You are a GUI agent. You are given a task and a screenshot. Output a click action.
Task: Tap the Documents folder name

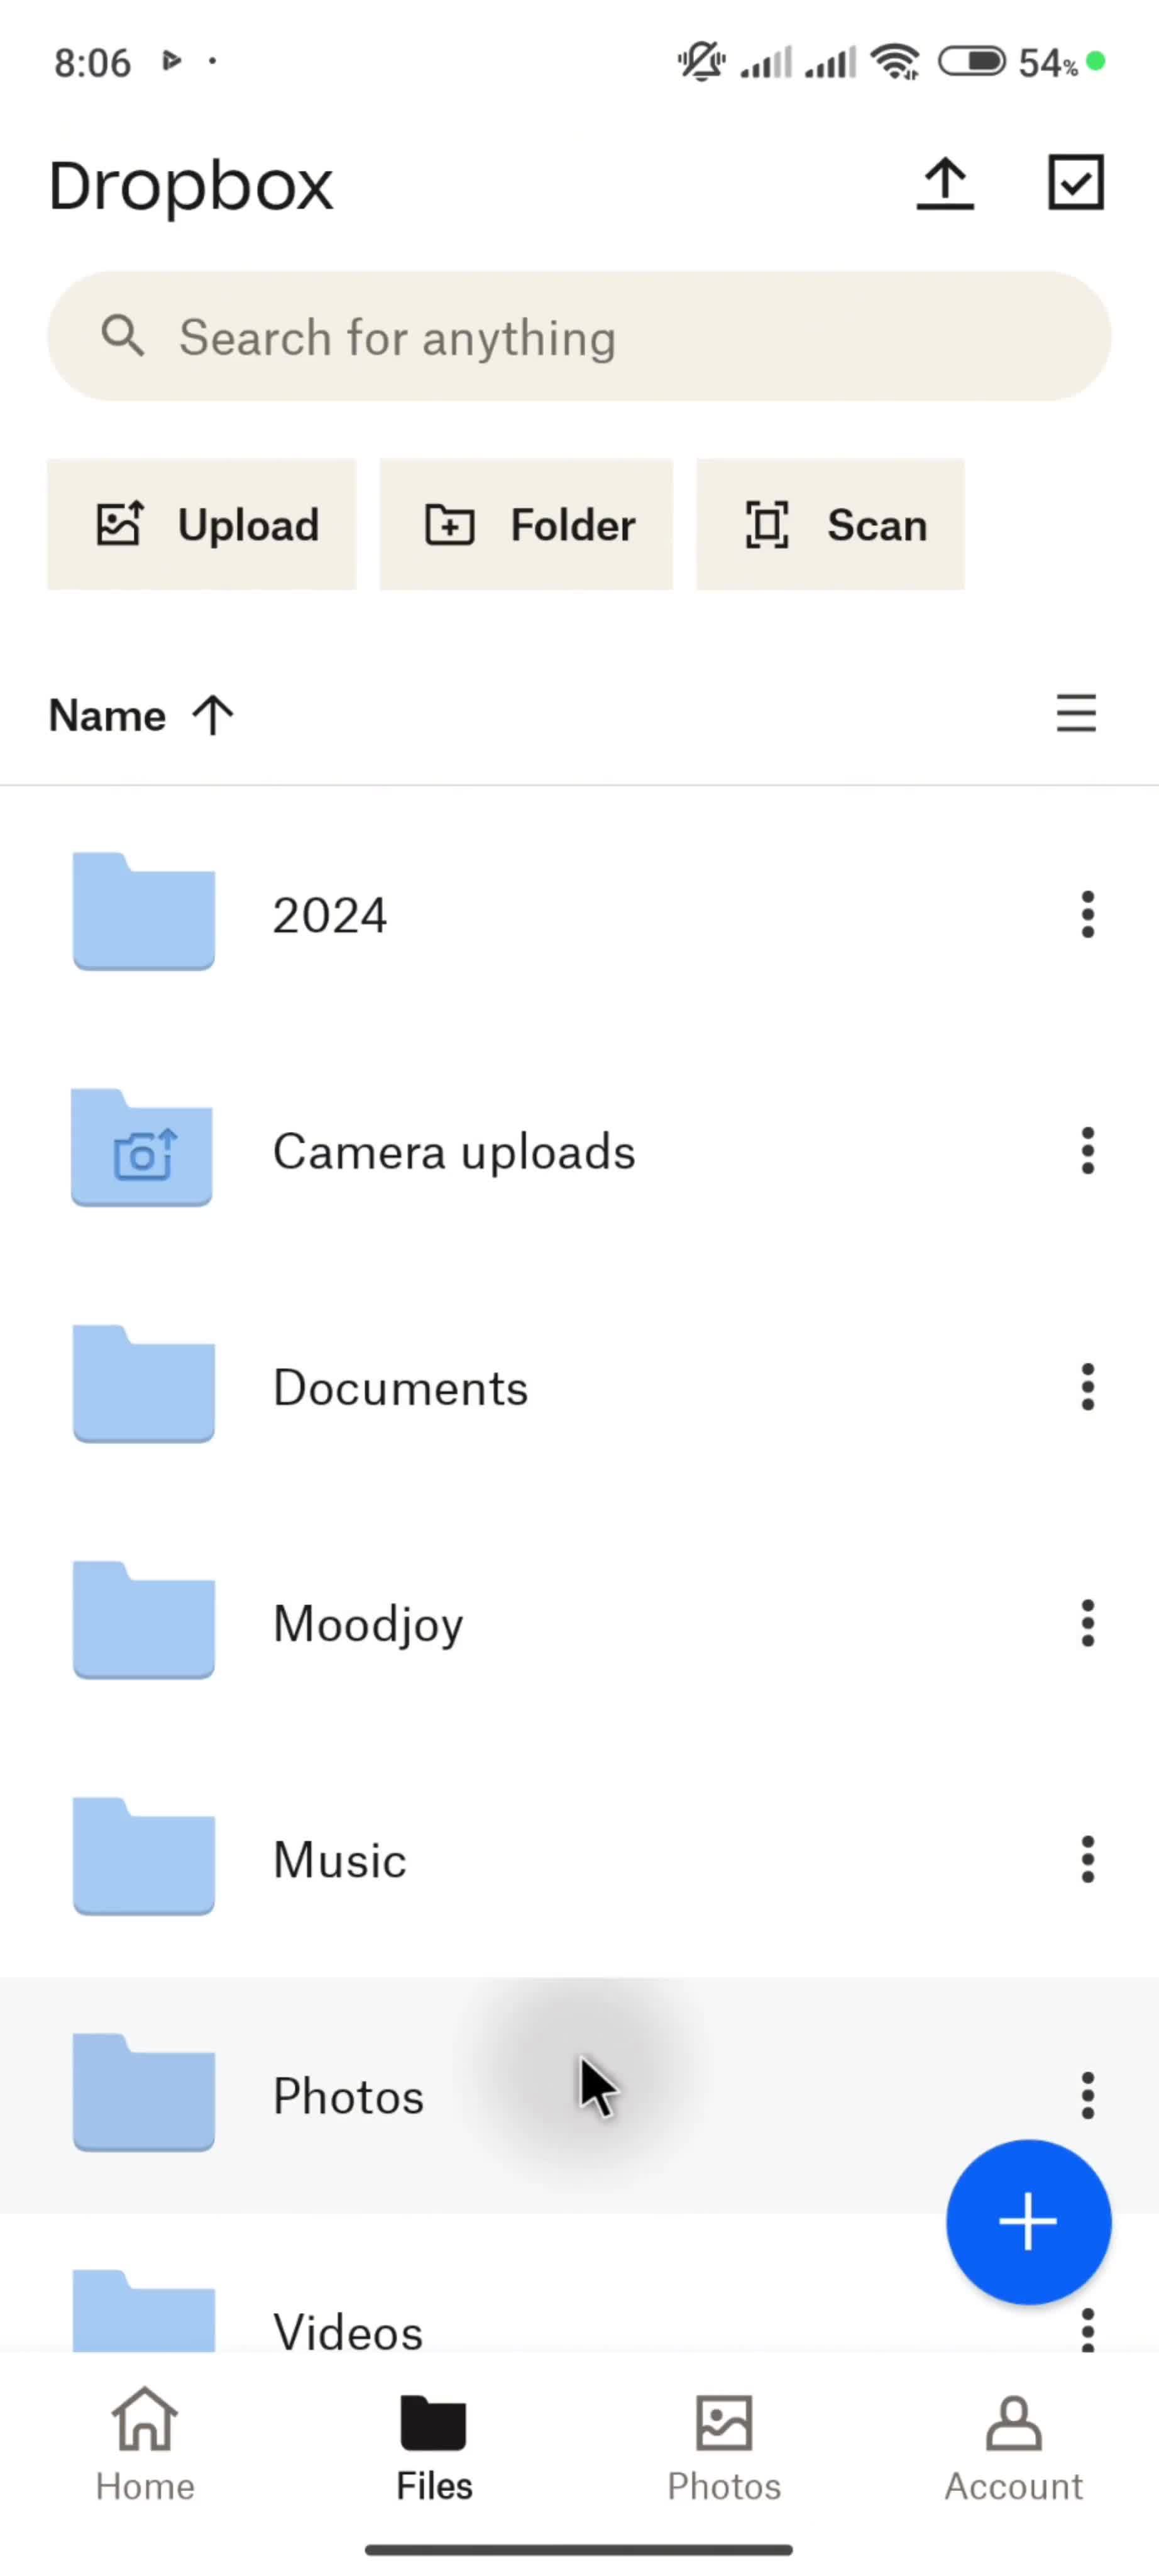click(x=400, y=1388)
